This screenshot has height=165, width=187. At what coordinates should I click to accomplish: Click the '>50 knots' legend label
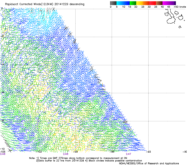[x=180, y=7]
